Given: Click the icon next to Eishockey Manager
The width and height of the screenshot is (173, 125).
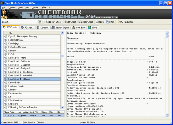Looking at the screenshot, I should point(6,47).
